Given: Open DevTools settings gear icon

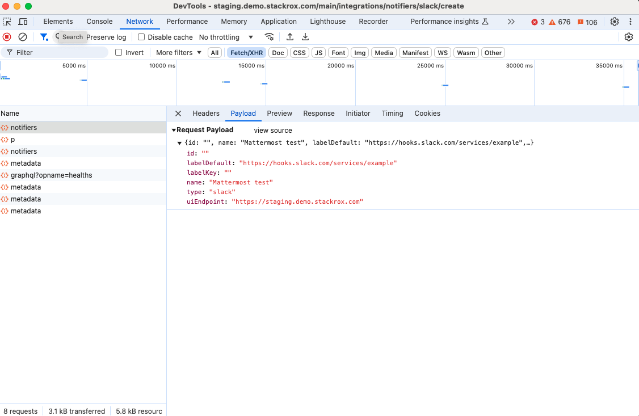Looking at the screenshot, I should pyautogui.click(x=615, y=22).
